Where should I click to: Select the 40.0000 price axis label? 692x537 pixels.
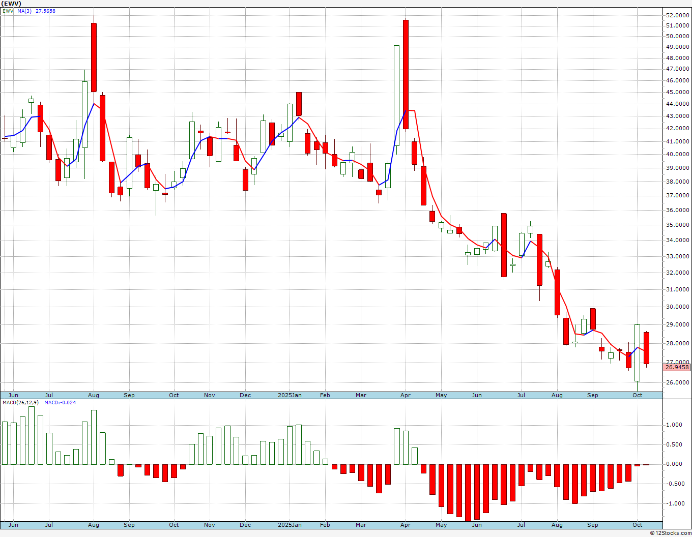677,155
